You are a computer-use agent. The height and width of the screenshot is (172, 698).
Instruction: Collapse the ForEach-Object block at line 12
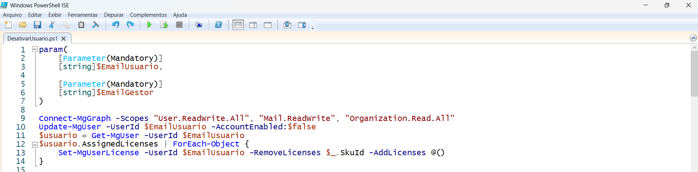pos(35,145)
